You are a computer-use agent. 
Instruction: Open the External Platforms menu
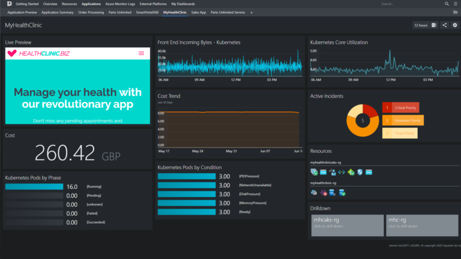click(153, 4)
